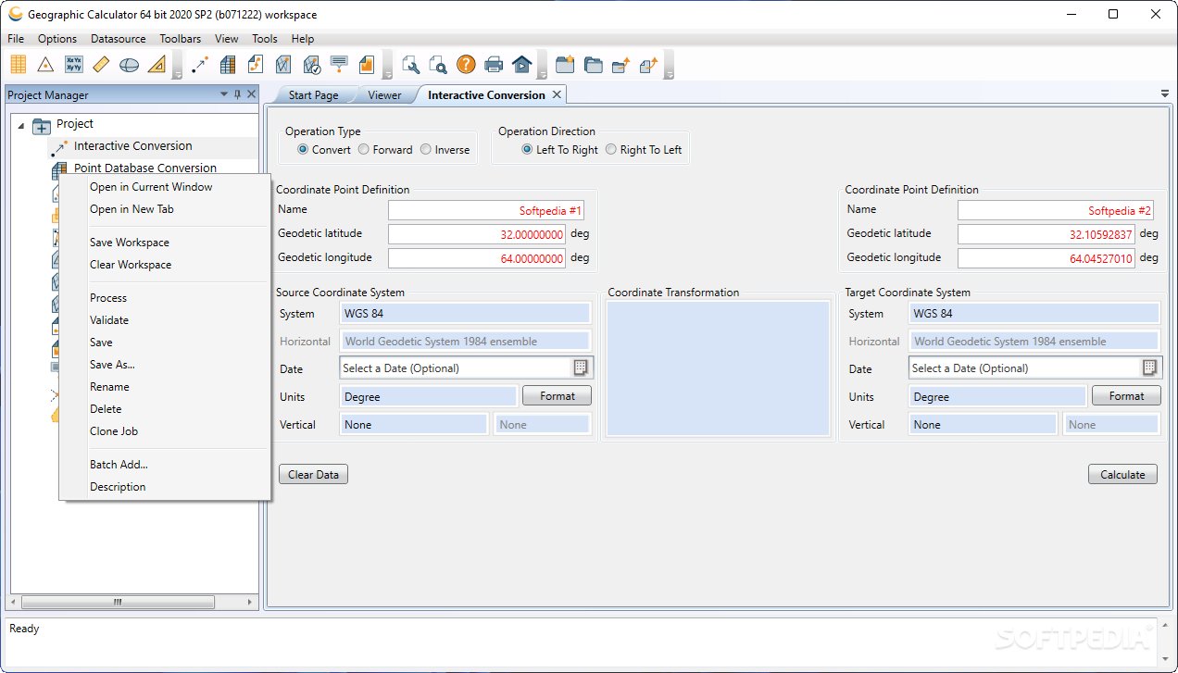Open the target Units Degree selector
The width and height of the screenshot is (1178, 673).
997,396
